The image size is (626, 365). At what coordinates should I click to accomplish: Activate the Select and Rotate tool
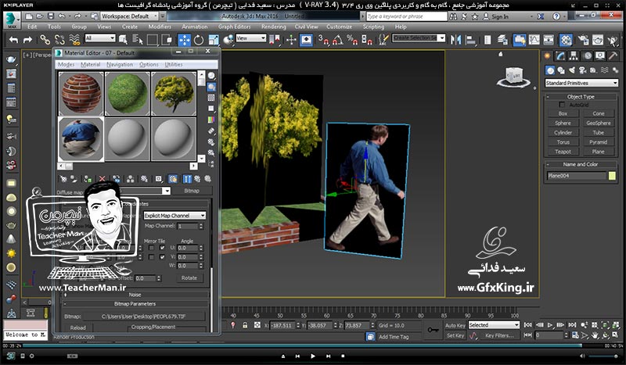click(199, 40)
